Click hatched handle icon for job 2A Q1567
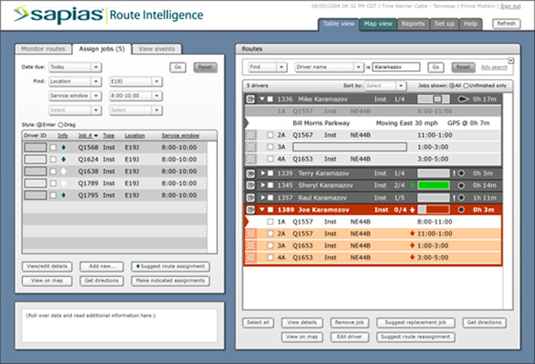Viewport: 535px width, 364px height. (x=251, y=135)
